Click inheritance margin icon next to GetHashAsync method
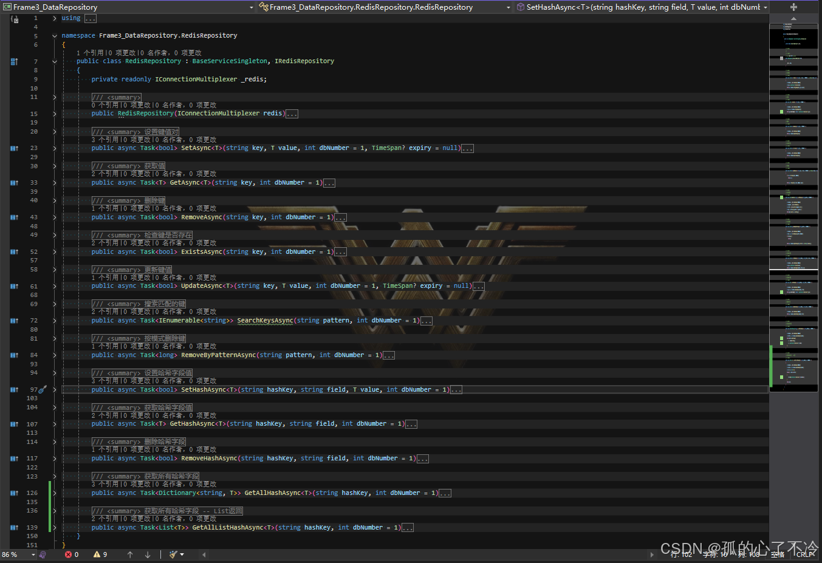This screenshot has height=563, width=822. (15, 424)
